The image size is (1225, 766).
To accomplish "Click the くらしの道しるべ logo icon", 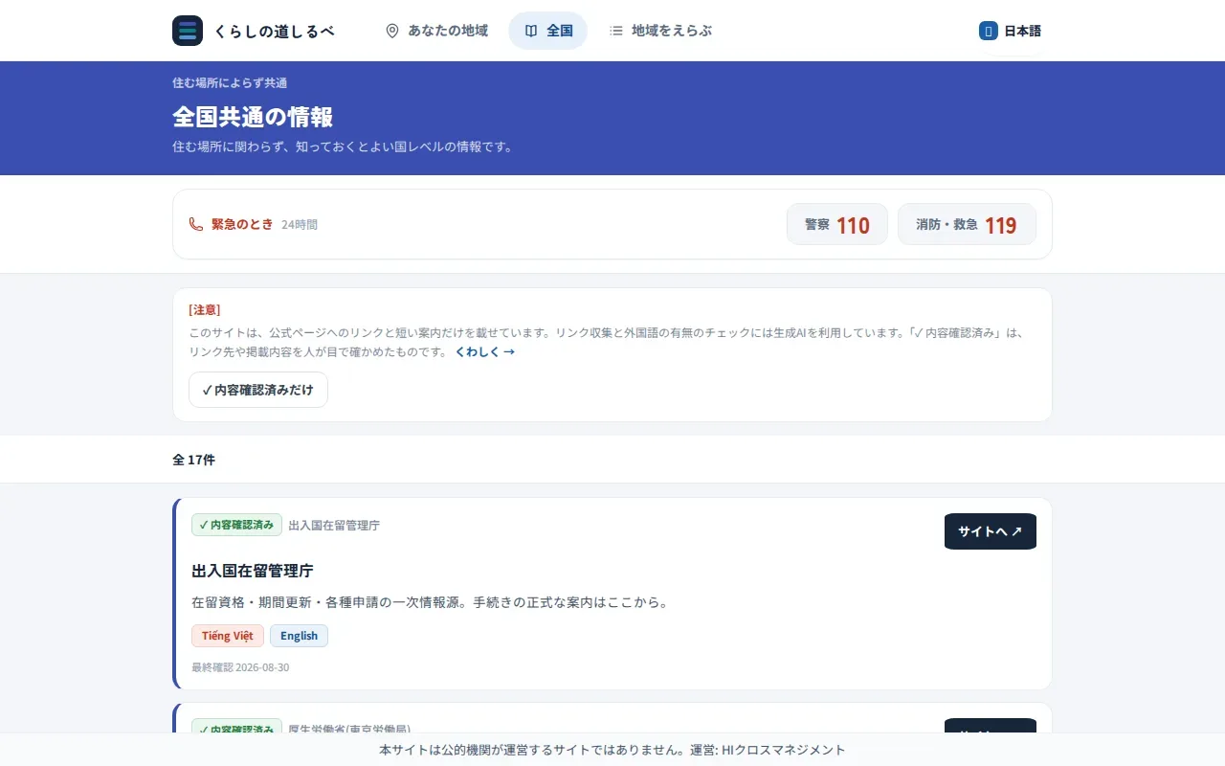I will pyautogui.click(x=188, y=31).
